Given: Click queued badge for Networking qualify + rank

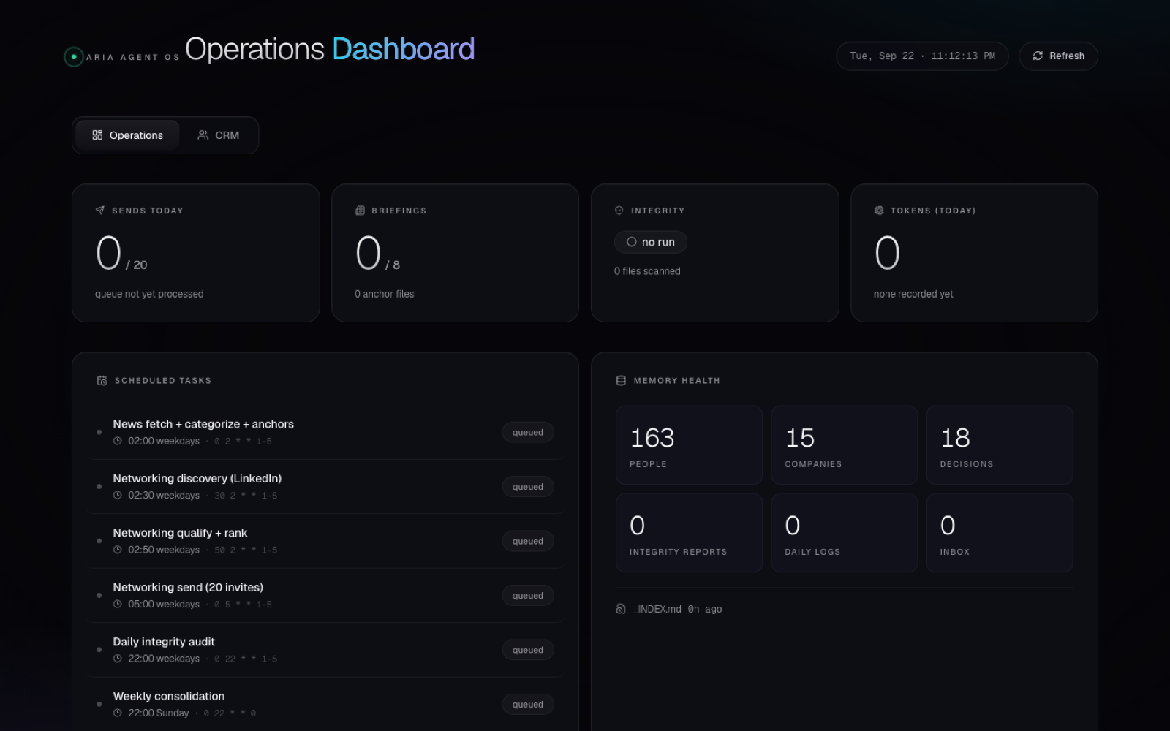Looking at the screenshot, I should coord(528,542).
